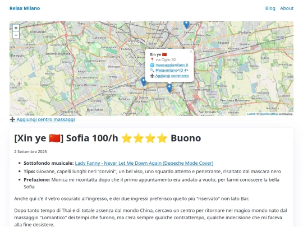This screenshot has width=303, height=227.
Task: Click the #relaxmilano search link in popup
Action: coord(166,70)
